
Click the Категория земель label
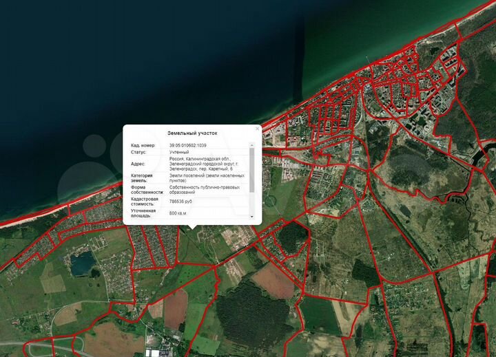[x=142, y=178]
